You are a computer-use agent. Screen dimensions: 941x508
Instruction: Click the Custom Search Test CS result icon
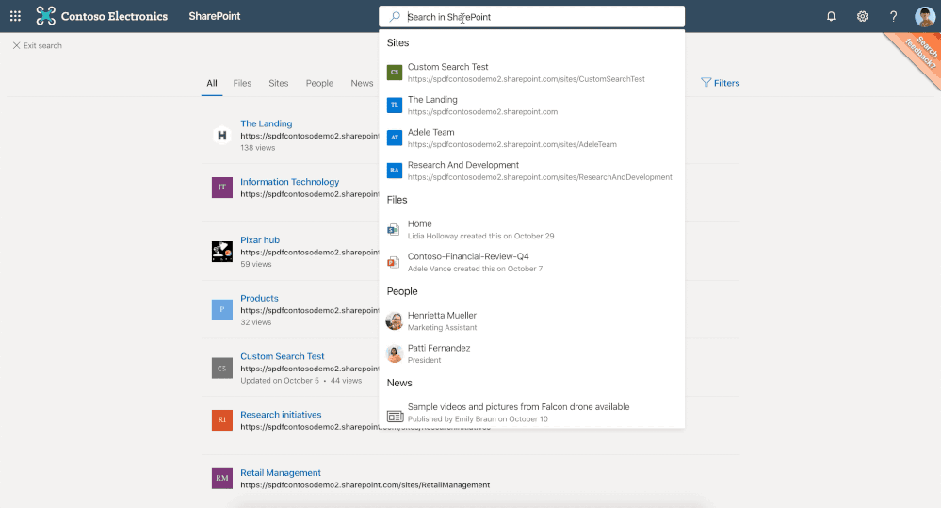coord(222,369)
